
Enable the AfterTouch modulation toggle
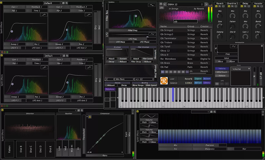(222, 72)
